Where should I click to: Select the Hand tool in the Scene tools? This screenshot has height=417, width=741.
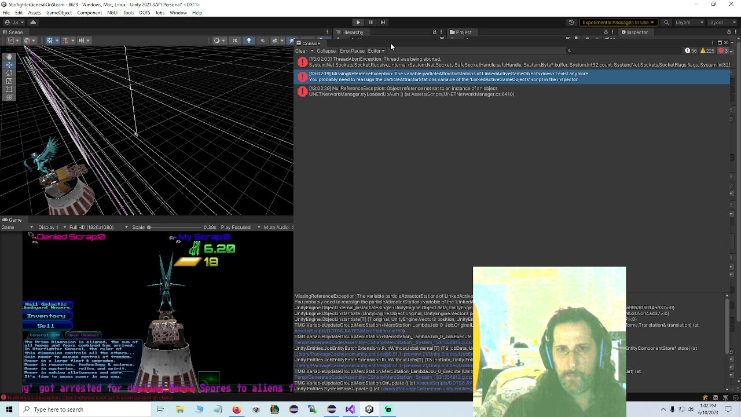coord(9,56)
